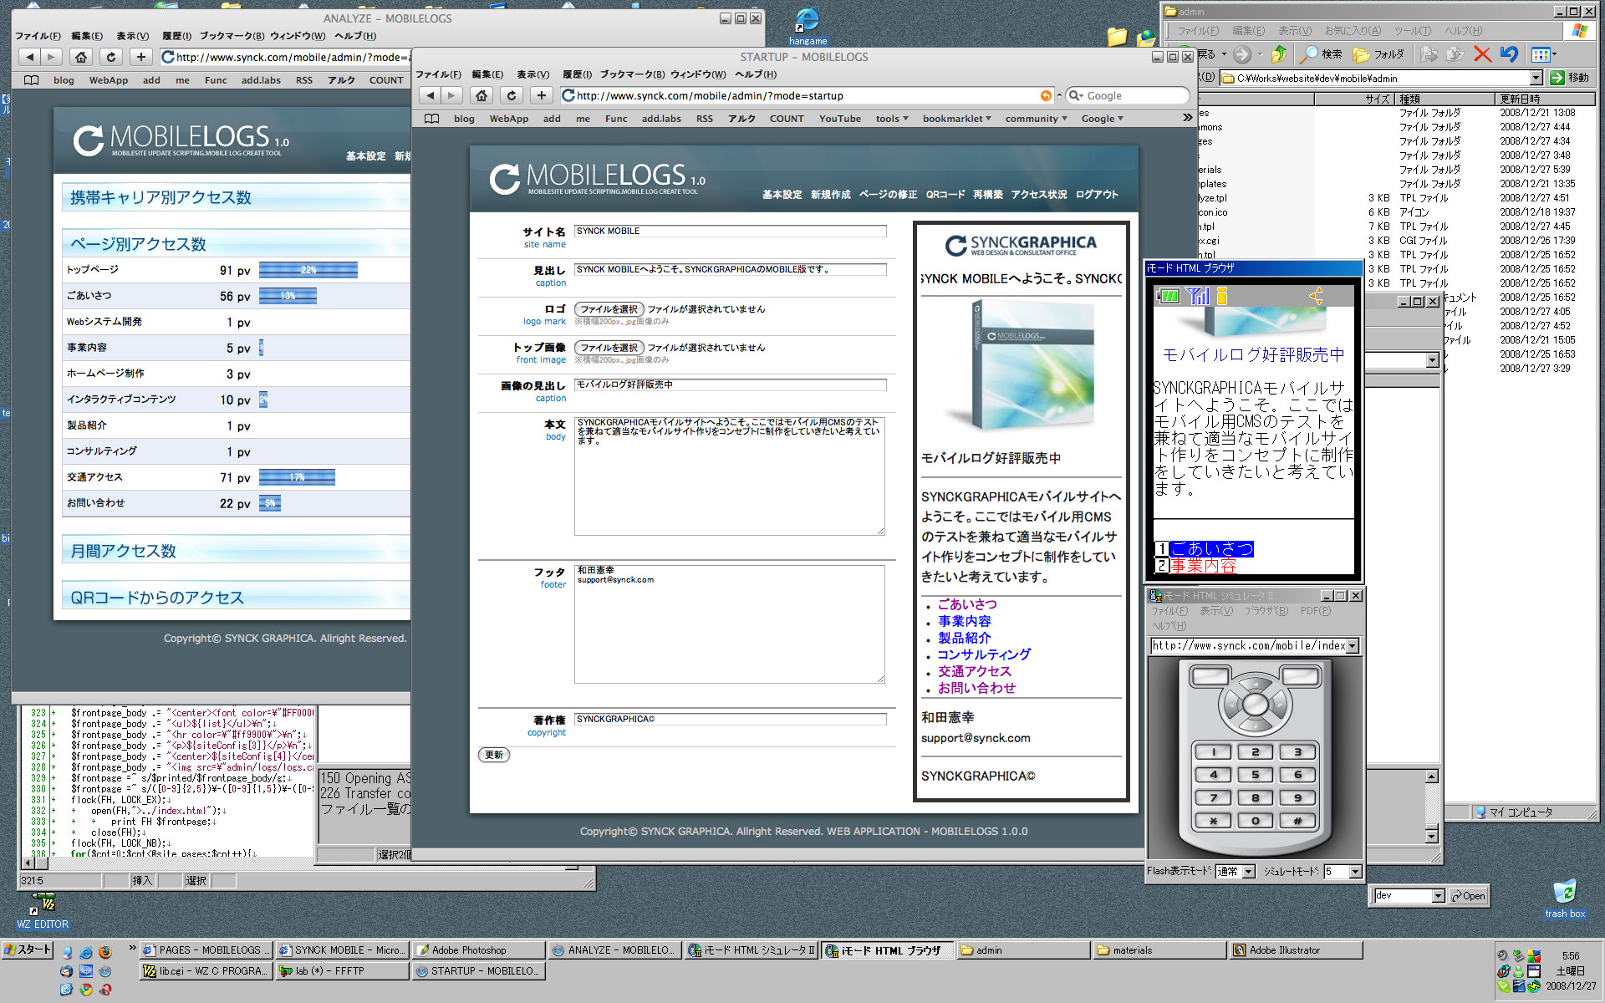Viewport: 1605px width, 1003px height.
Task: Click blue undo arrow in Explorer toolbar
Action: [x=1509, y=54]
